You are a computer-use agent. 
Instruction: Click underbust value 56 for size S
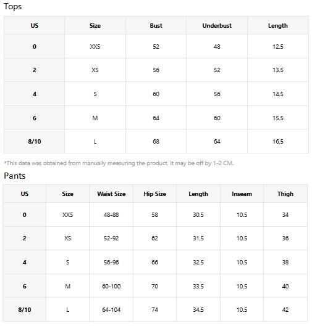(217, 94)
